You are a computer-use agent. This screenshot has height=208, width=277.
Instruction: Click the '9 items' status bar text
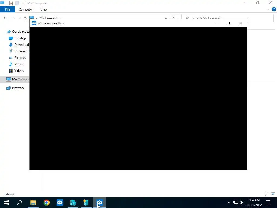[9, 194]
